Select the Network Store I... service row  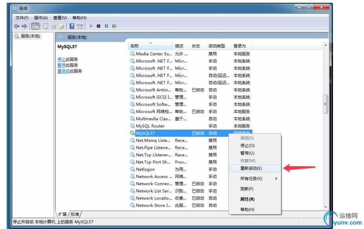tap(179, 205)
